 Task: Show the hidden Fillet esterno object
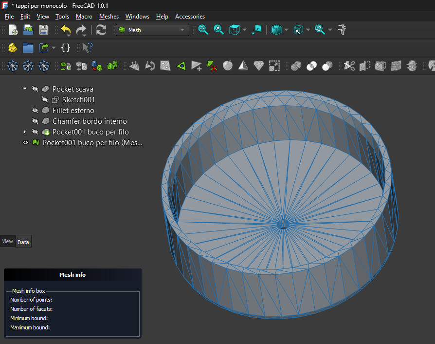coord(35,111)
